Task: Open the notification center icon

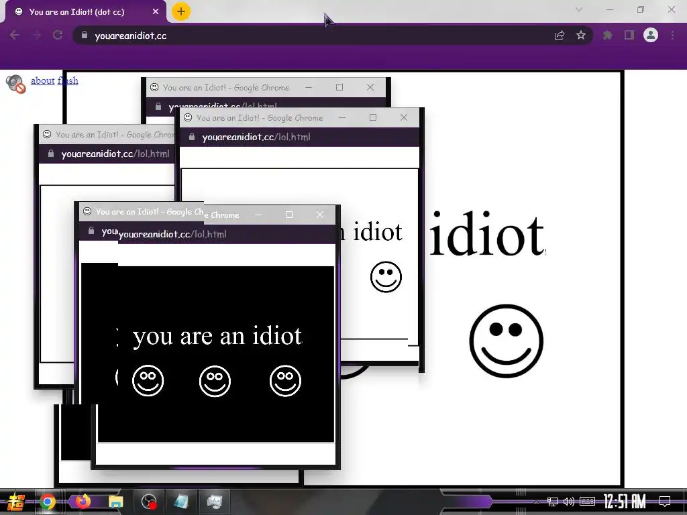Action: click(x=665, y=502)
